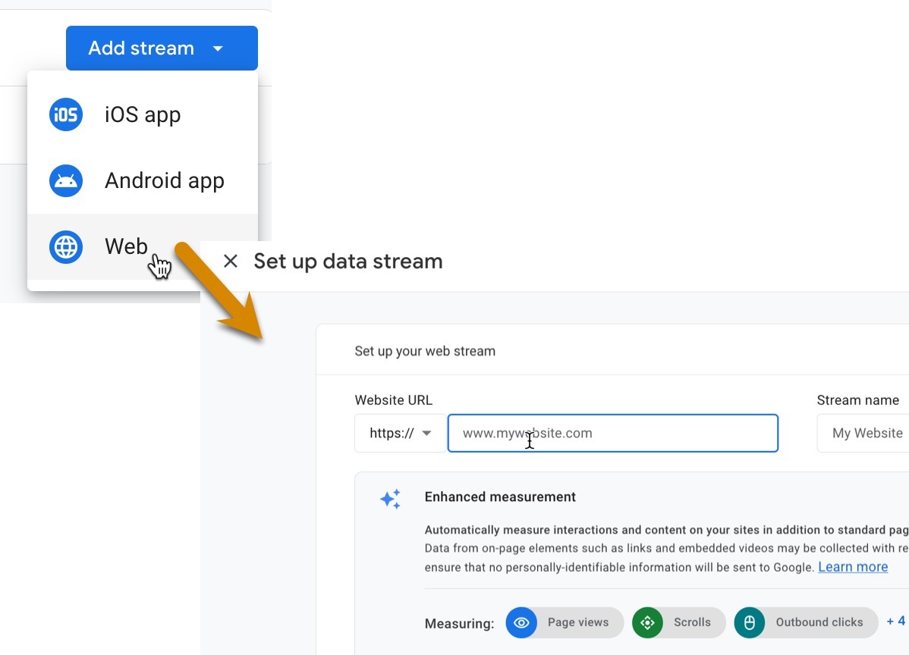Expand the + 4 more measurements link

(895, 622)
